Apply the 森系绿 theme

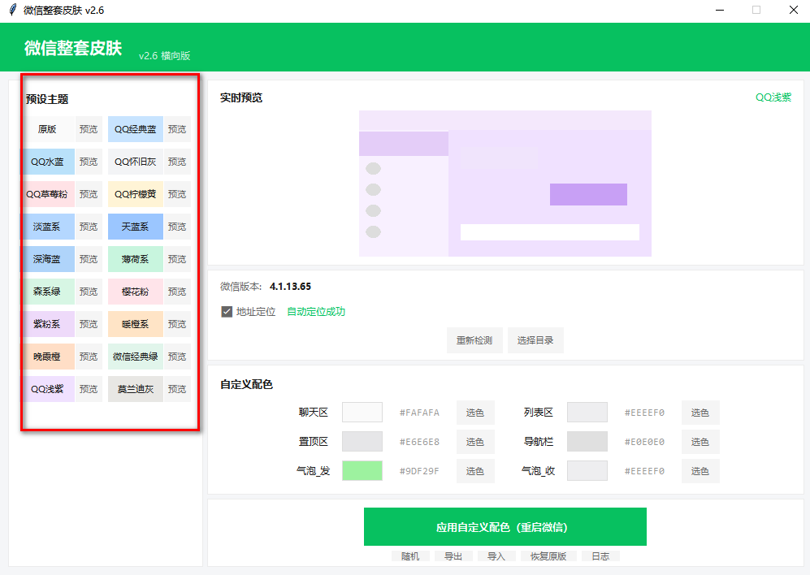tap(47, 292)
